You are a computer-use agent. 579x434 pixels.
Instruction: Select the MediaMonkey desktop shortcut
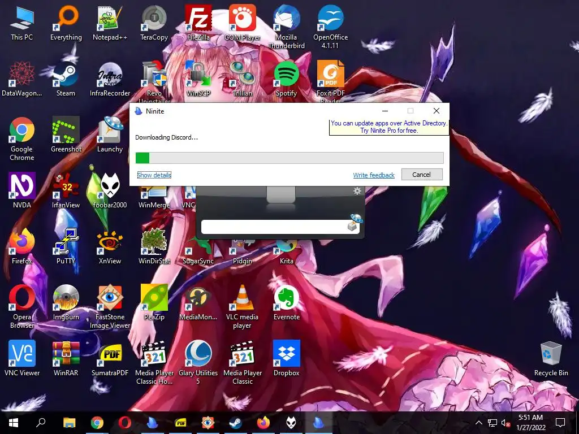(x=198, y=303)
